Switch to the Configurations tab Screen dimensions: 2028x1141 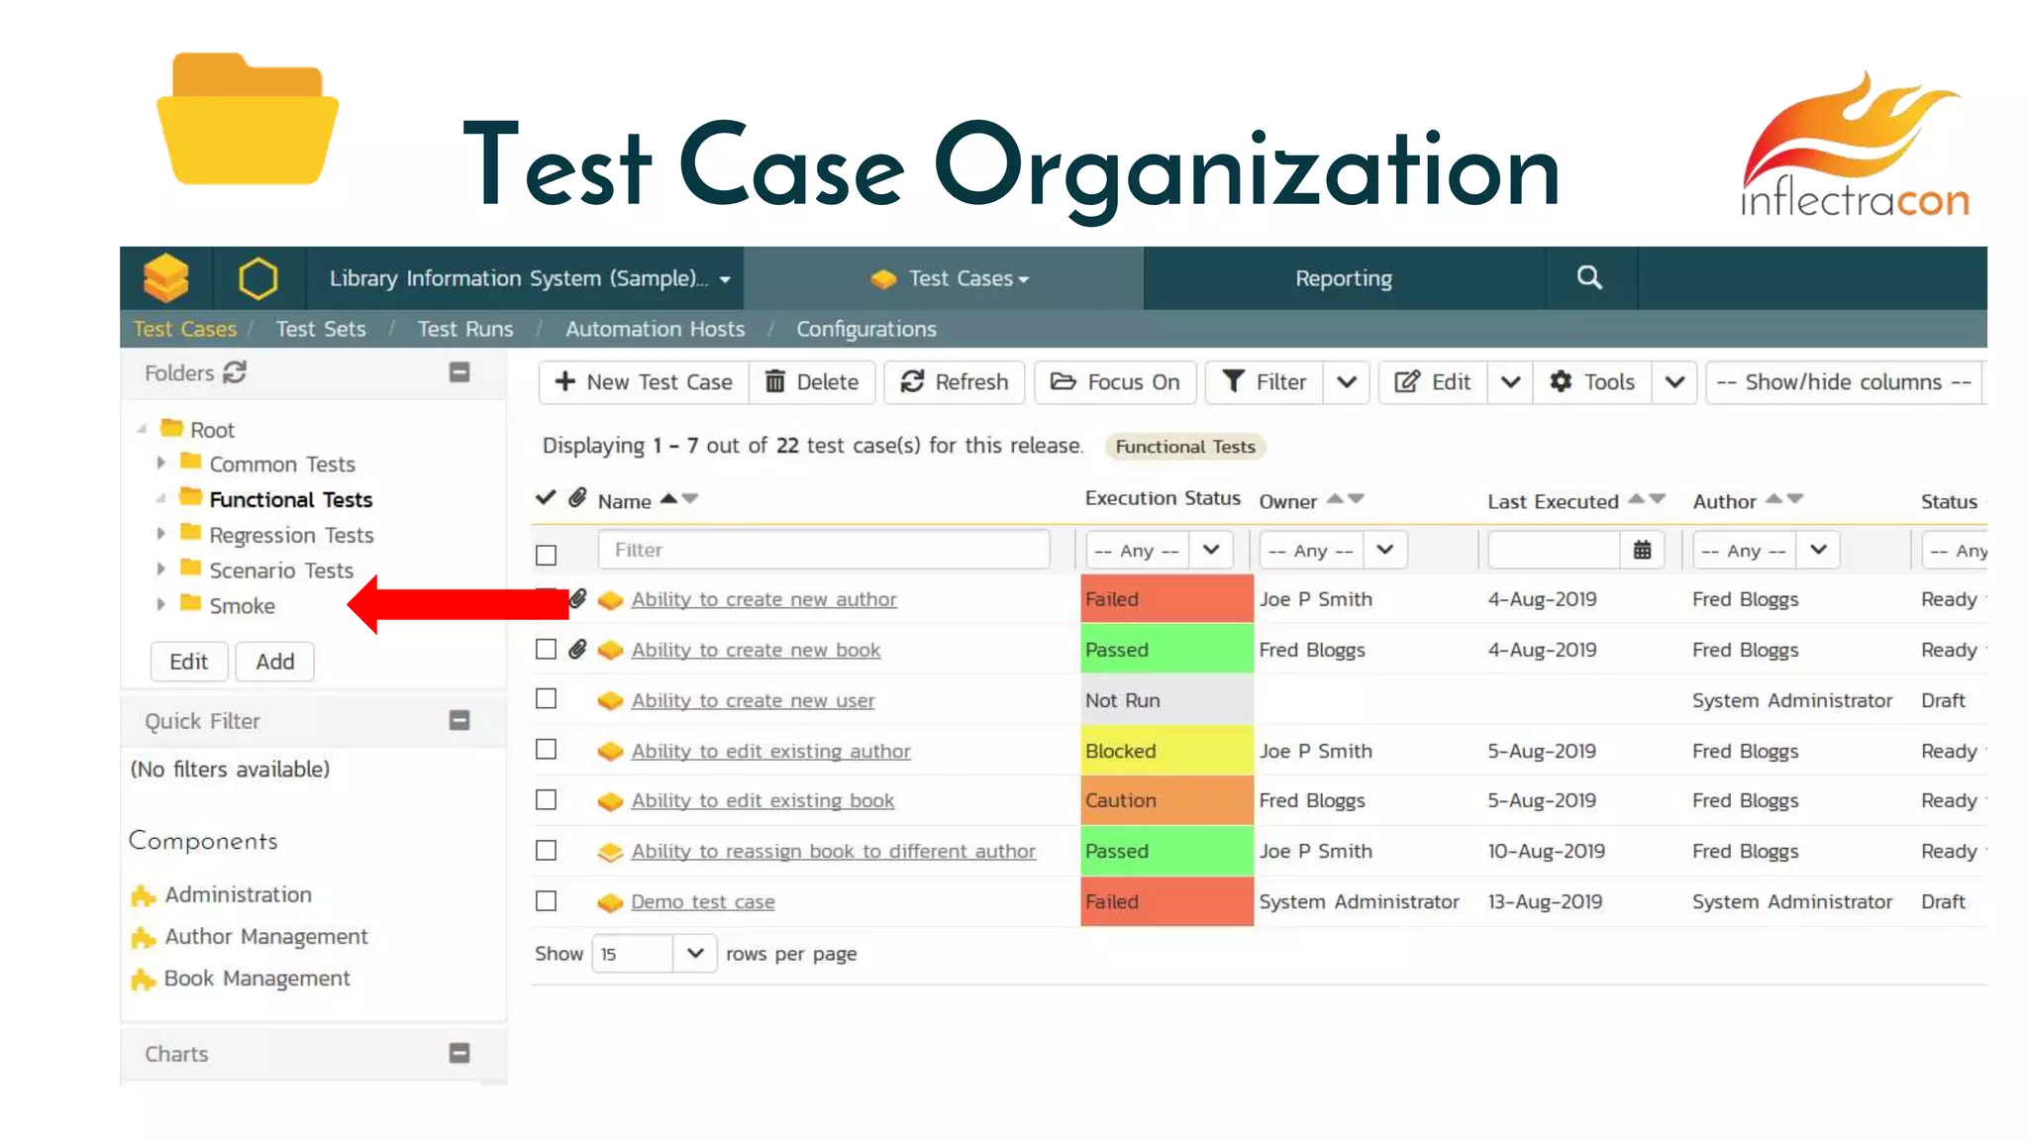[x=866, y=329]
